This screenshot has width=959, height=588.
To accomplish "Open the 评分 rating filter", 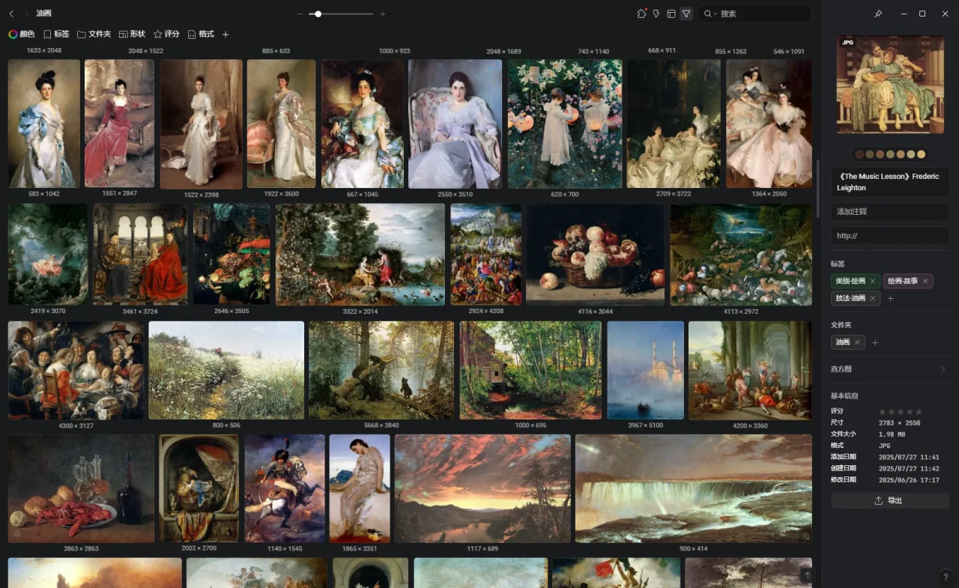I will [x=166, y=34].
